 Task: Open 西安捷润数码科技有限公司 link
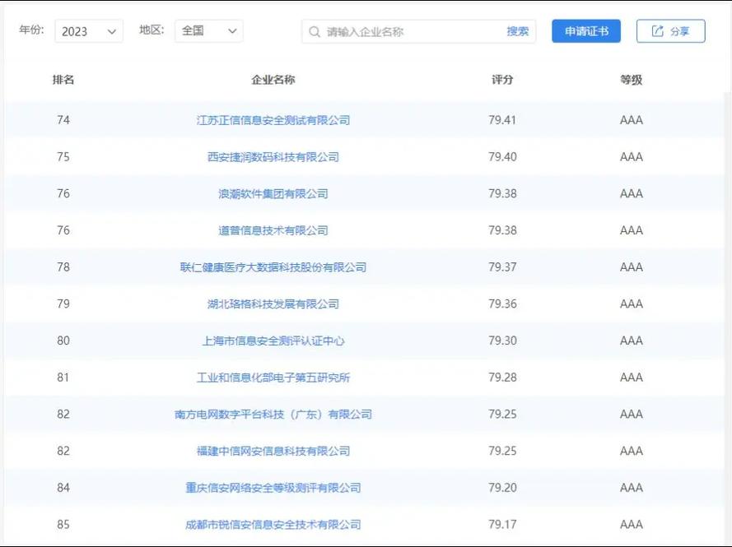coord(273,157)
